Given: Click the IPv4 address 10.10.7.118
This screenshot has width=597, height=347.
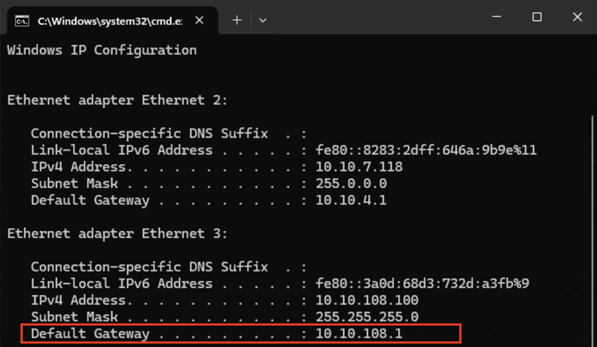Looking at the screenshot, I should [x=359, y=167].
